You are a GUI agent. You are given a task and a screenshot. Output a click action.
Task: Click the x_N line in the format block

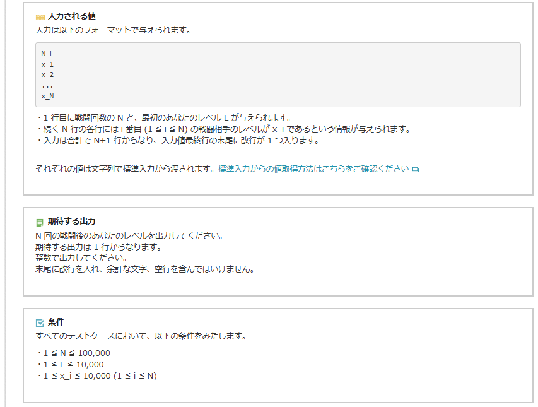pos(47,96)
